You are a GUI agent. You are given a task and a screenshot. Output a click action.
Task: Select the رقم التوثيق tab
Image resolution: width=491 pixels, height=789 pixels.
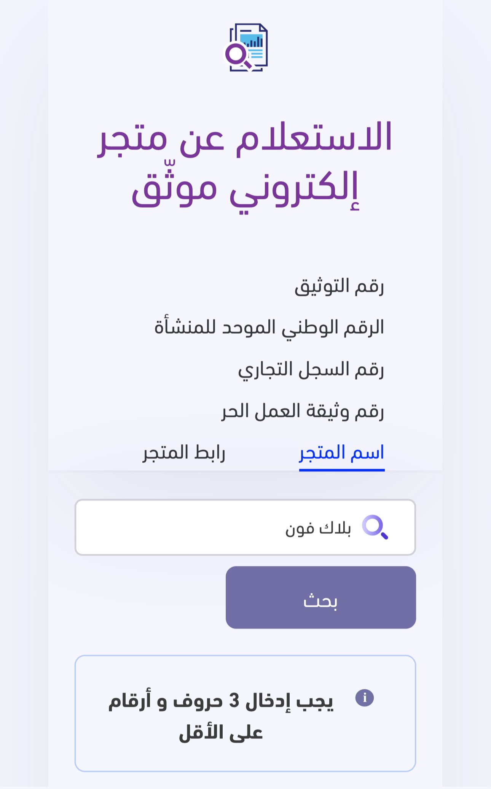[x=339, y=286]
